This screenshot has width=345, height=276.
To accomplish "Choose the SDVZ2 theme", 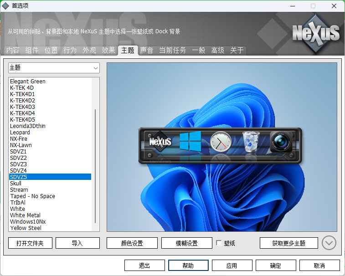I will point(50,158).
